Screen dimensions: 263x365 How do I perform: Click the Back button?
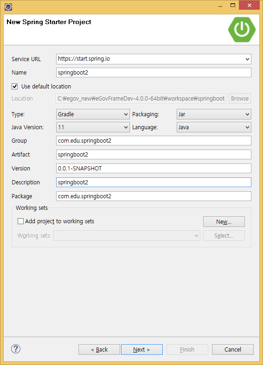point(99,349)
